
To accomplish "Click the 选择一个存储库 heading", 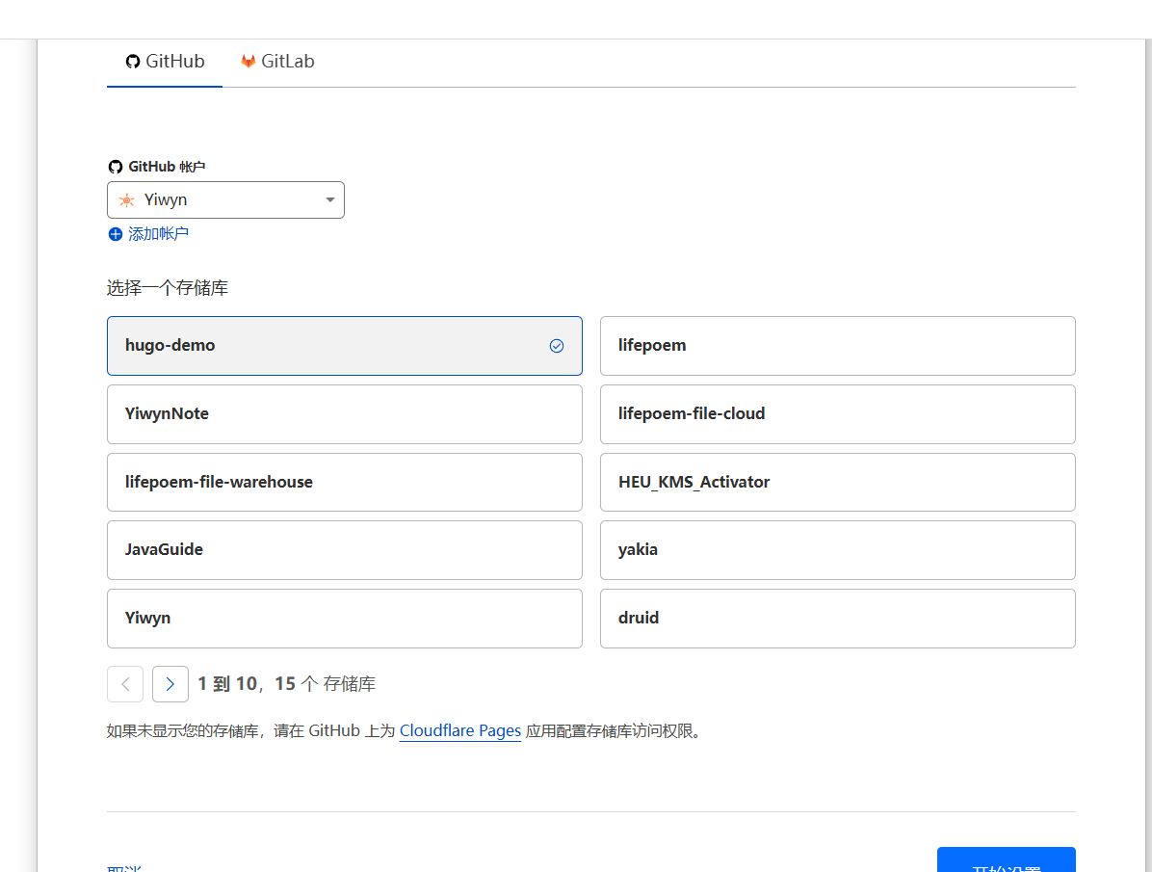I will pos(168,288).
